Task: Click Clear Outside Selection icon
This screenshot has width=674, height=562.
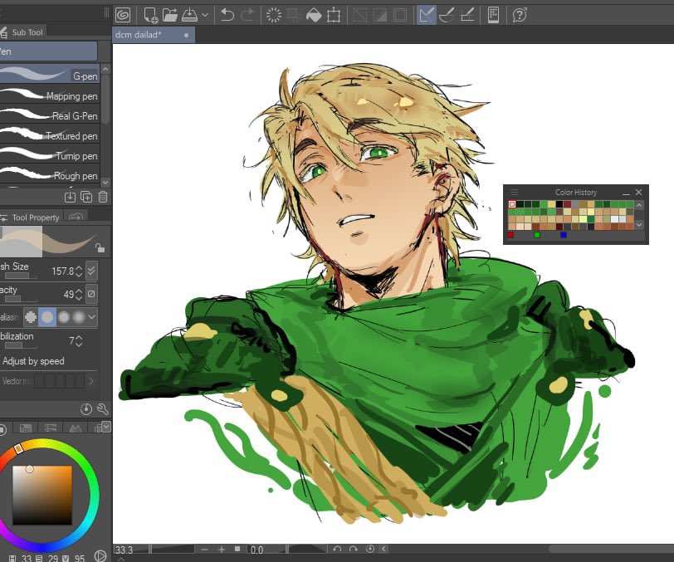Action: [x=294, y=16]
